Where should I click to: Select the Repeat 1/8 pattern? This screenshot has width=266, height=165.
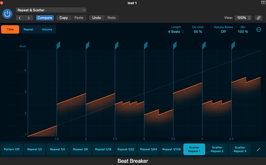pyautogui.click(x=80, y=149)
